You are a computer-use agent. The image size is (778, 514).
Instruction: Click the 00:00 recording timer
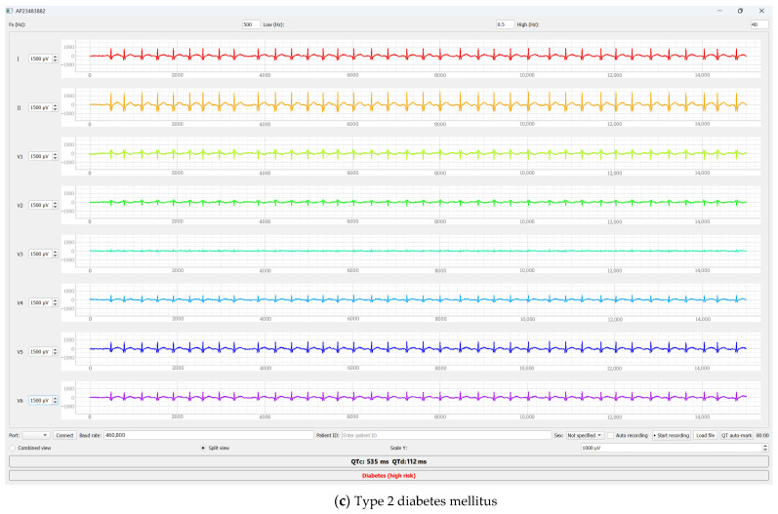tap(762, 435)
